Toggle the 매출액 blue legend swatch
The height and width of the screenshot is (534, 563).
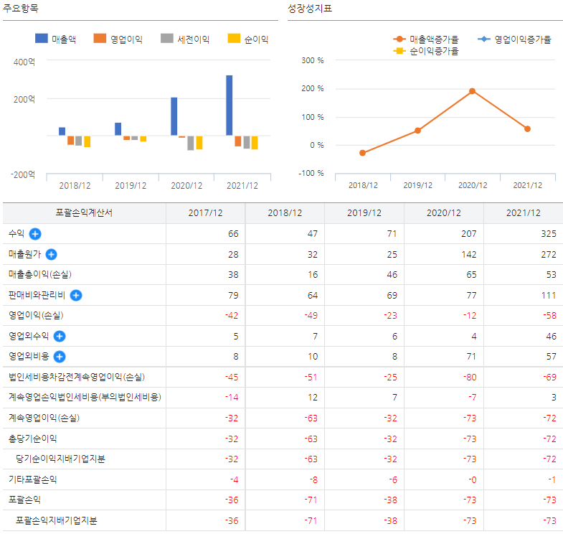pyautogui.click(x=42, y=39)
